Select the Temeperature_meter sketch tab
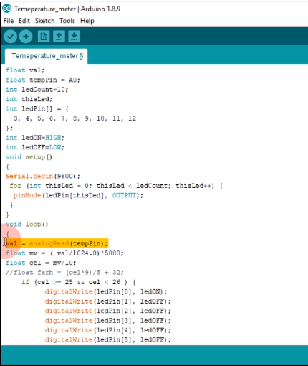 47,56
